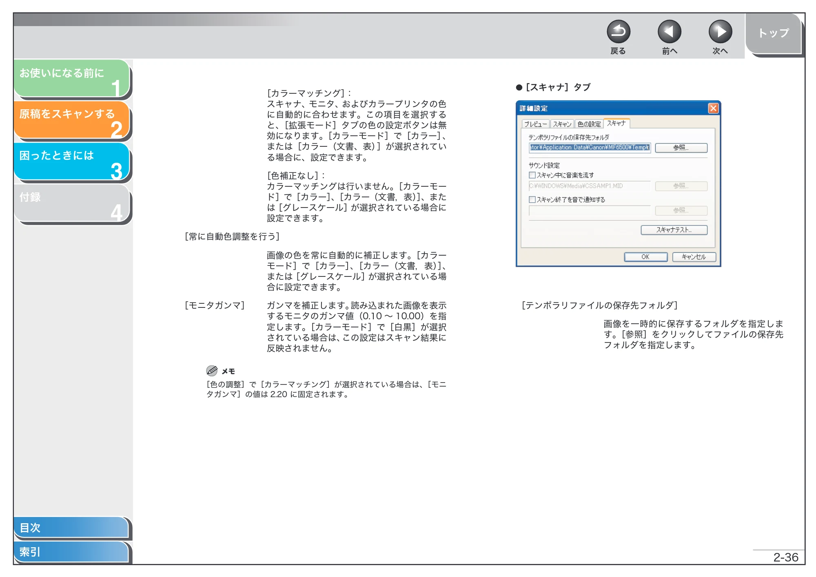Image resolution: width=816 pixels, height=577 pixels.
Task: Open chapter 2 原稿をスキャンする
Action: pos(72,120)
